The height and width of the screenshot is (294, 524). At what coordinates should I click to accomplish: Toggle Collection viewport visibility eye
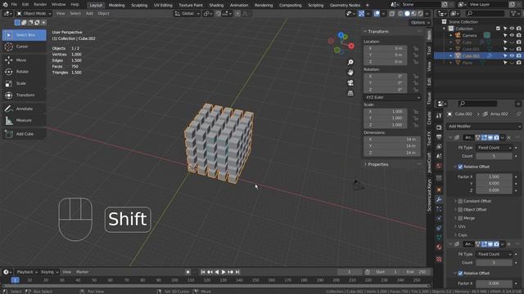point(512,29)
